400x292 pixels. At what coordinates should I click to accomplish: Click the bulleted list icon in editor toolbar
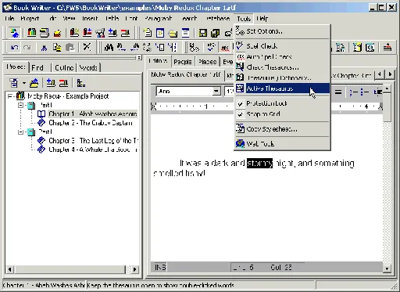[x=364, y=92]
